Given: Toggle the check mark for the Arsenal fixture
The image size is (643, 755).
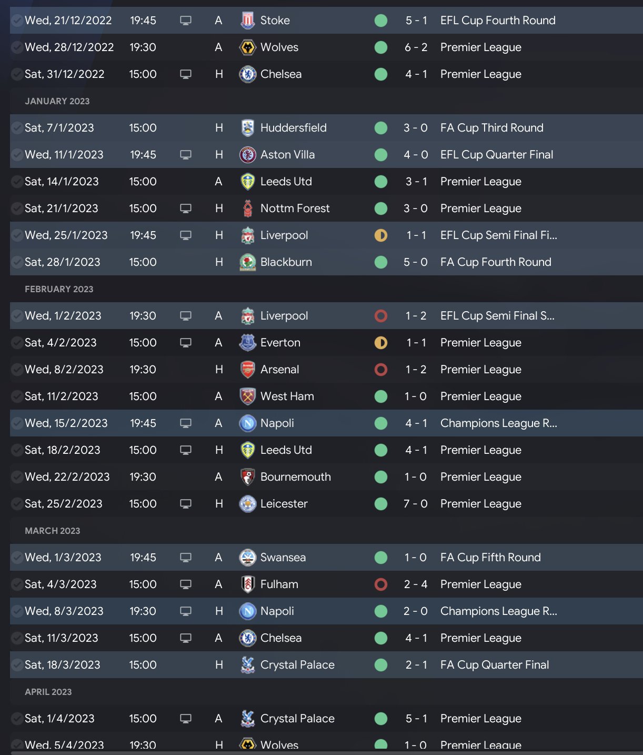Looking at the screenshot, I should [17, 370].
